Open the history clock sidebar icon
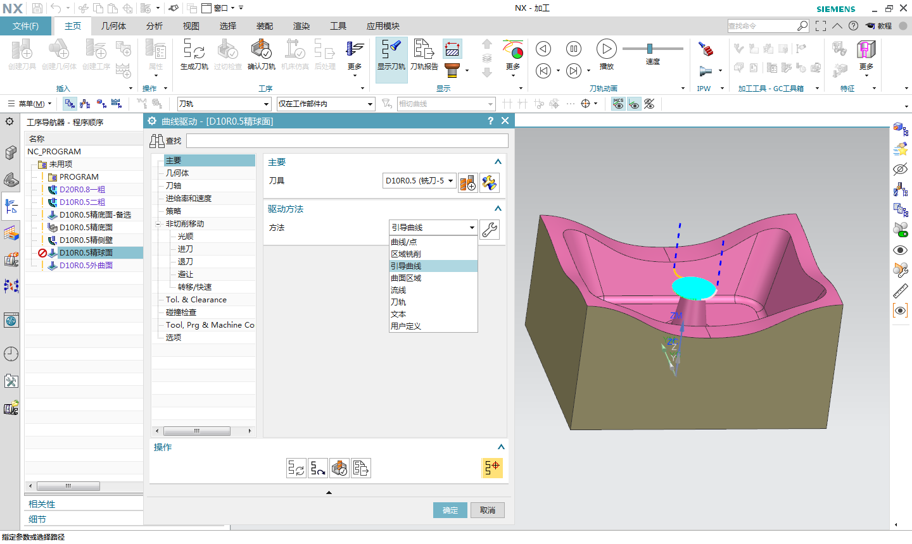The image size is (912, 544). point(11,354)
